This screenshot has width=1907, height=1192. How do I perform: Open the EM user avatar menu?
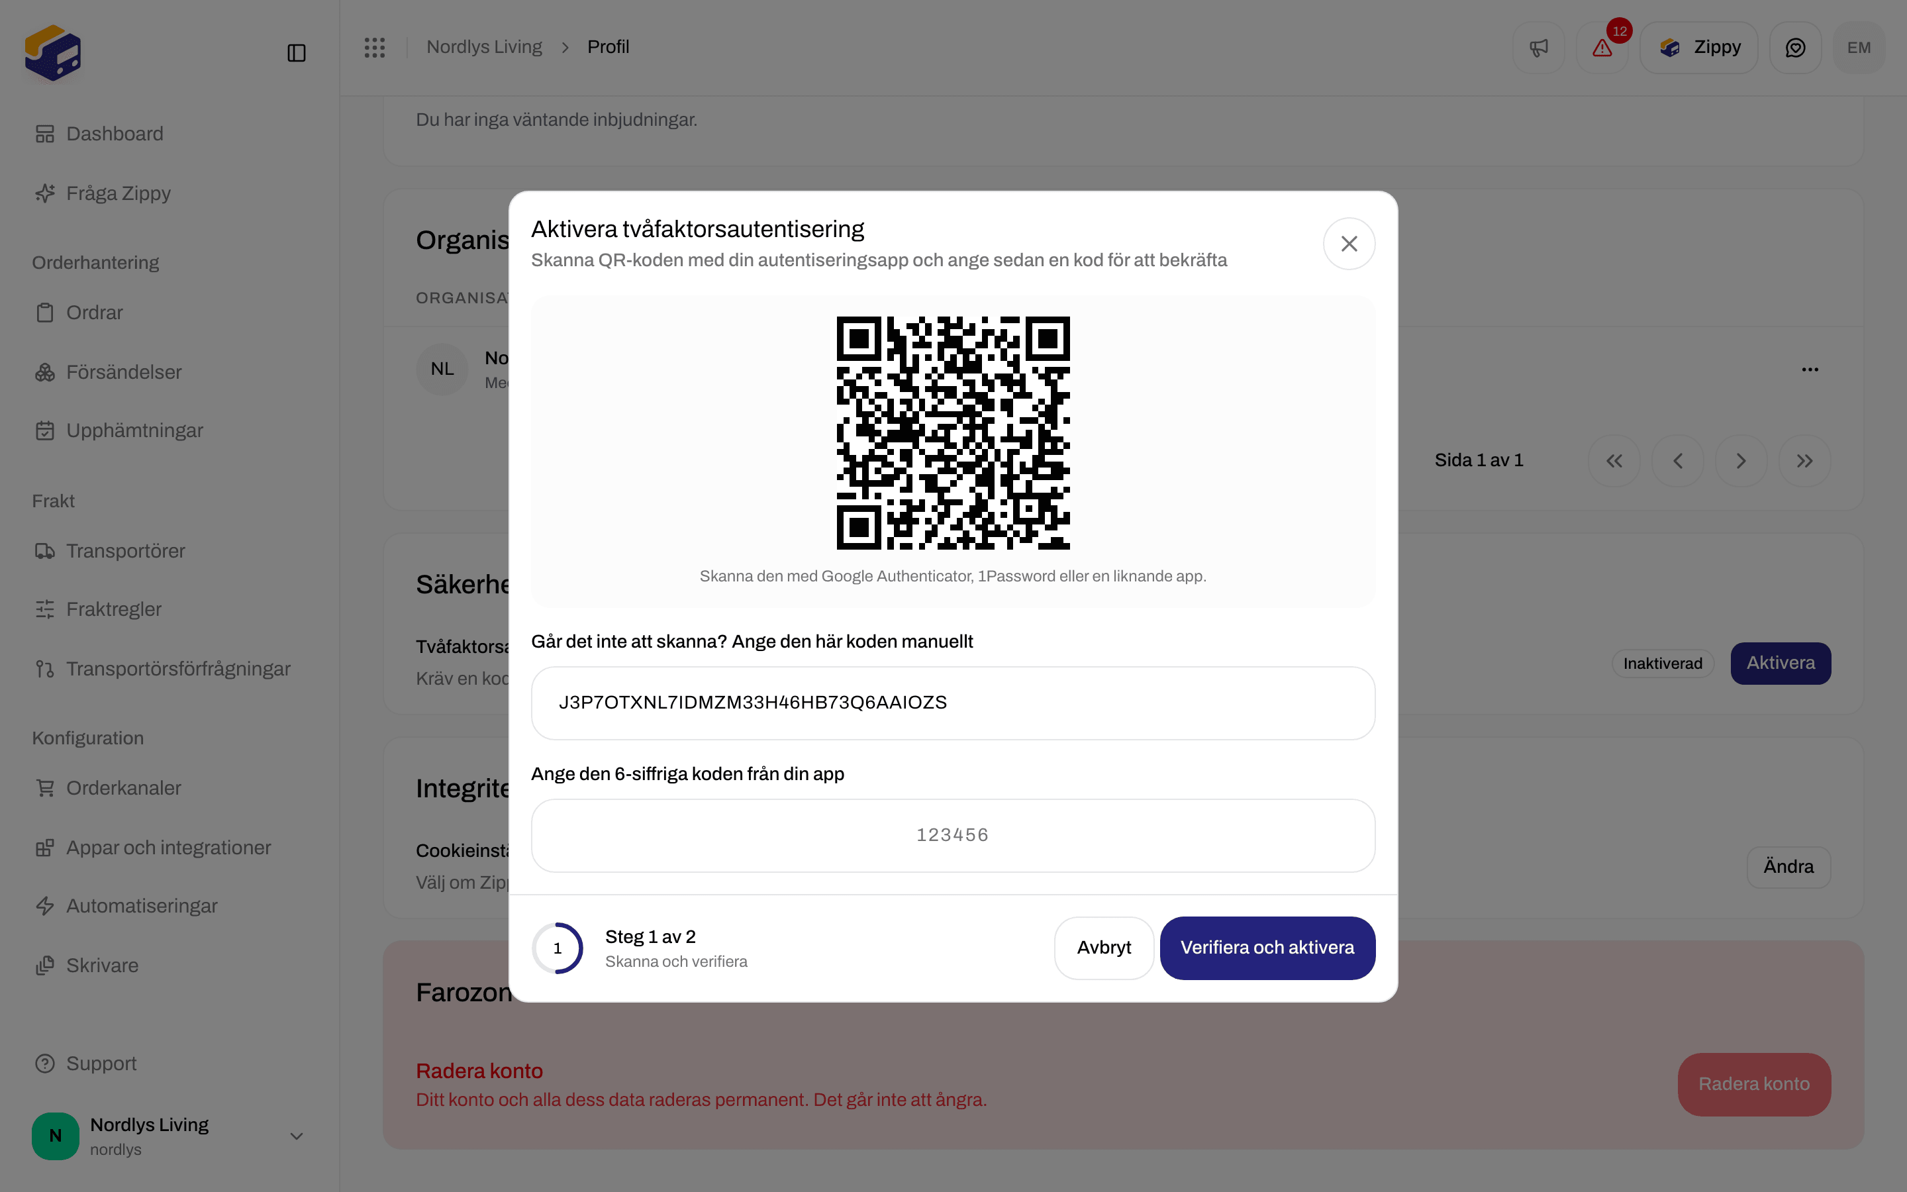[x=1859, y=47]
